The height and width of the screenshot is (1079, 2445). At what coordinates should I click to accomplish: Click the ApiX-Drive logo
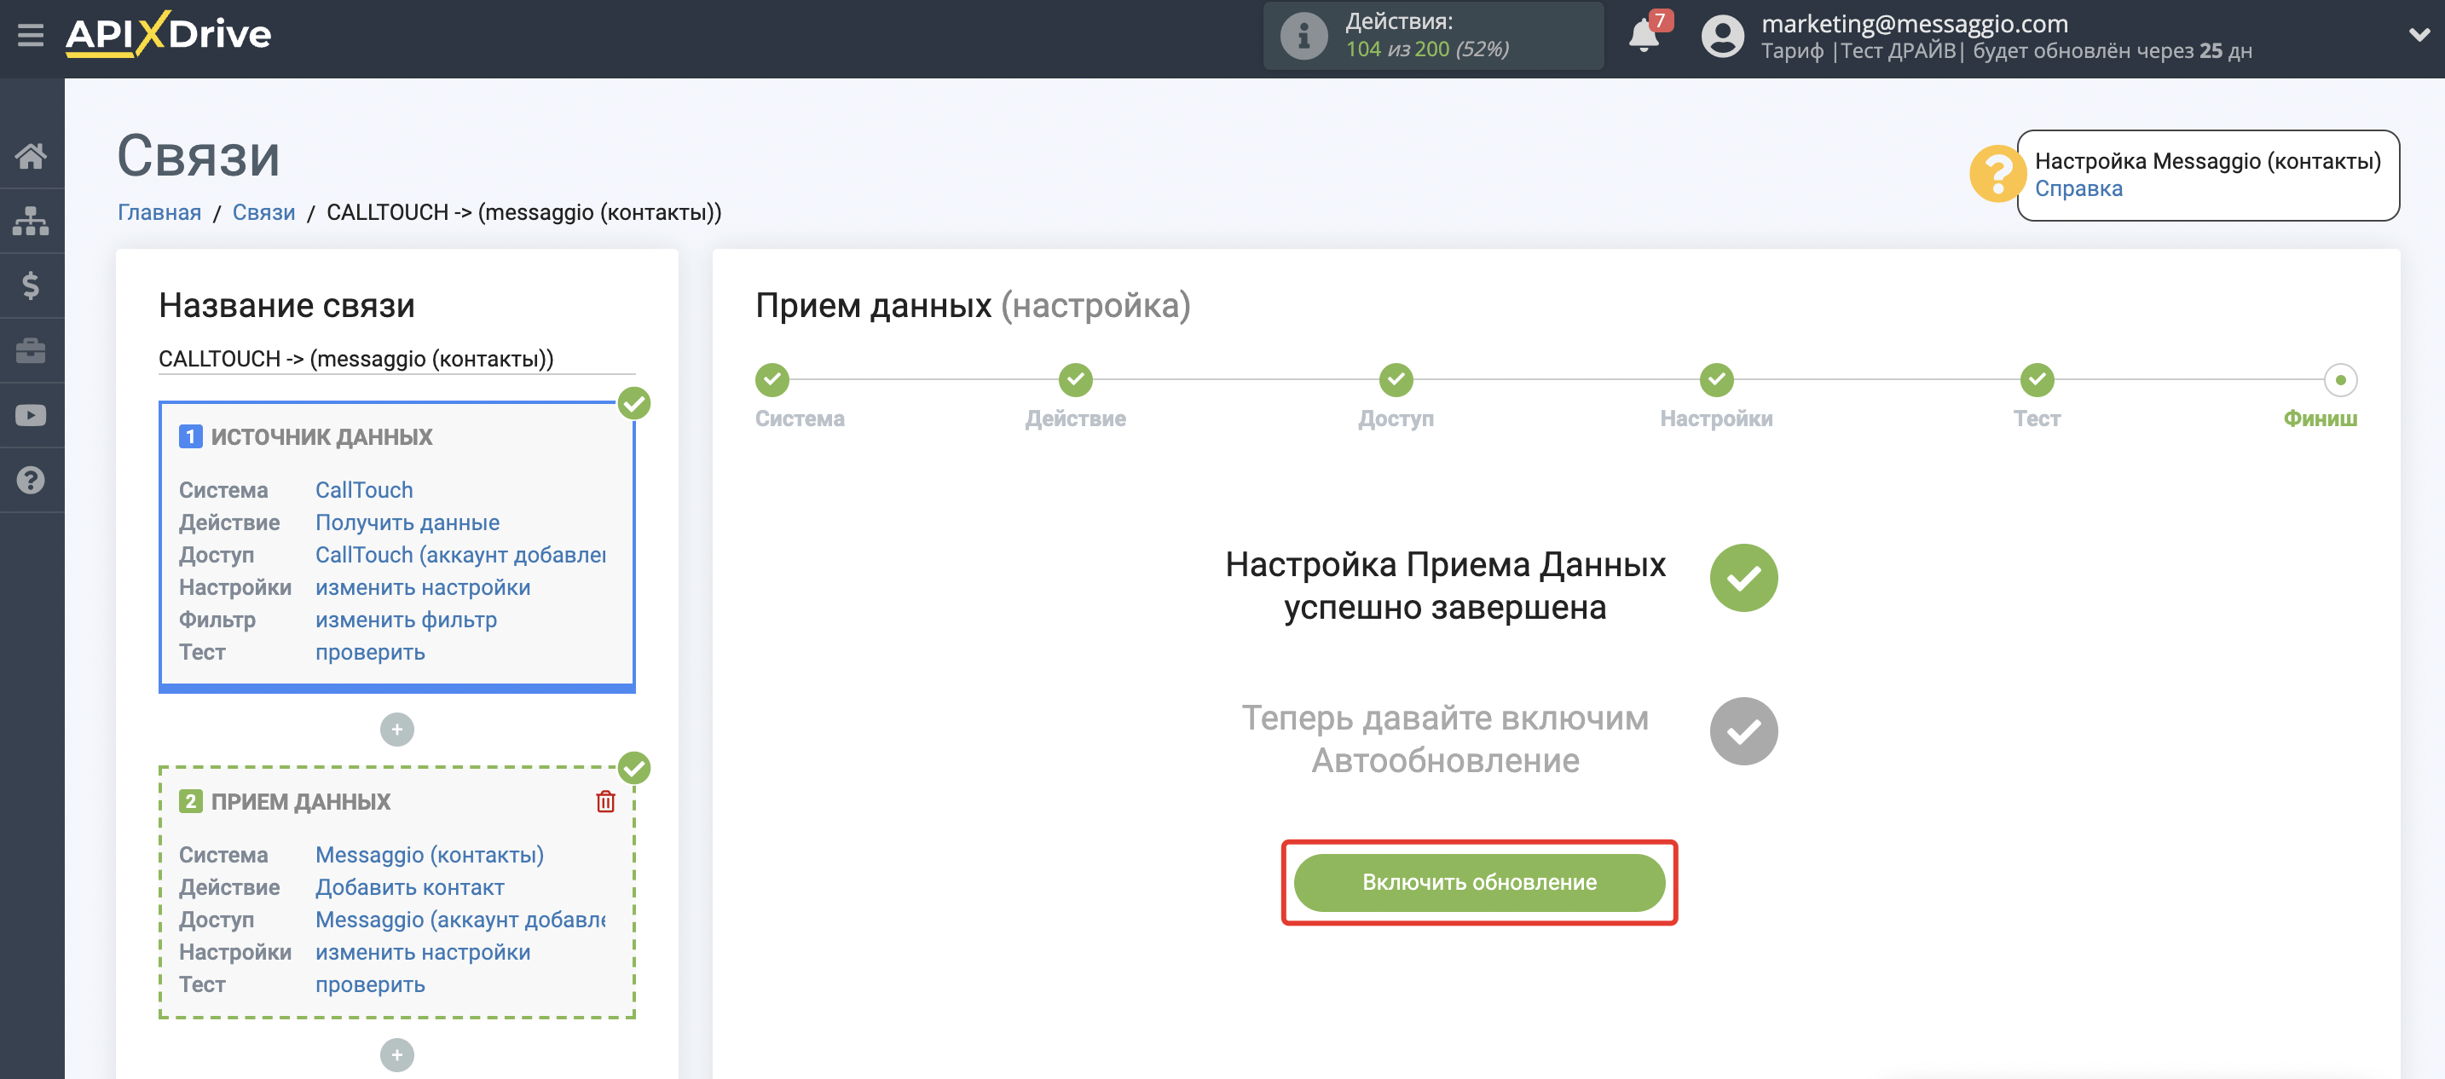pyautogui.click(x=168, y=34)
